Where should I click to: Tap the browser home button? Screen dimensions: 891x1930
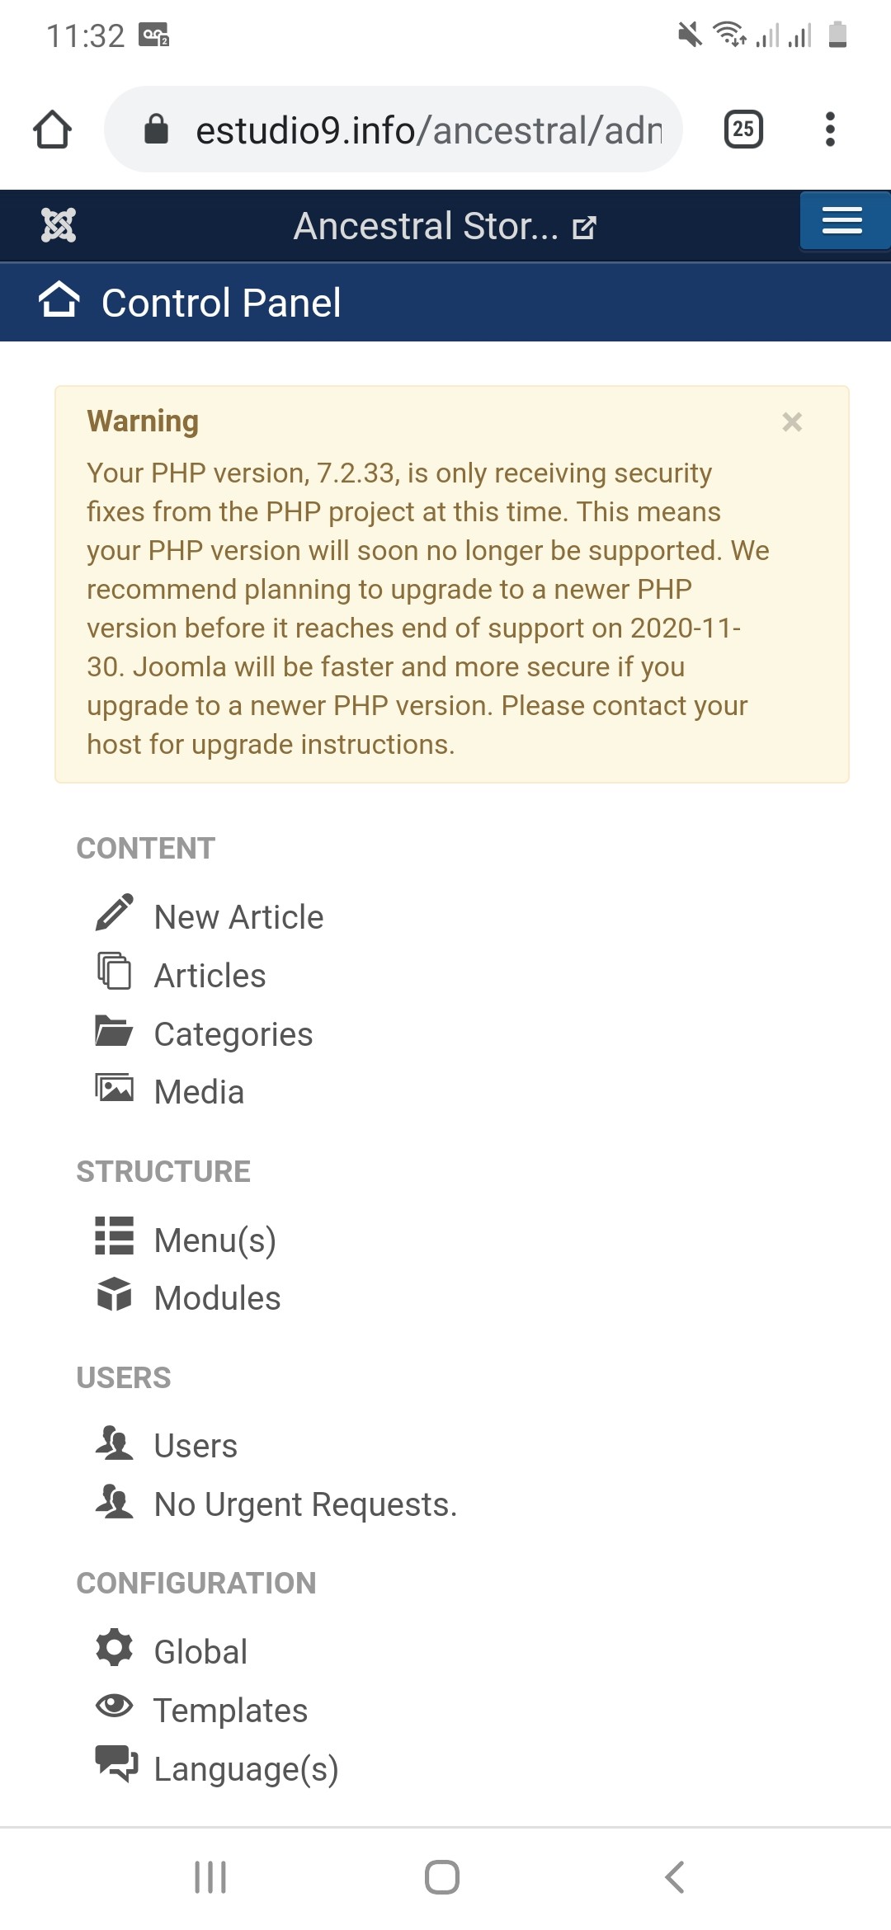point(52,129)
